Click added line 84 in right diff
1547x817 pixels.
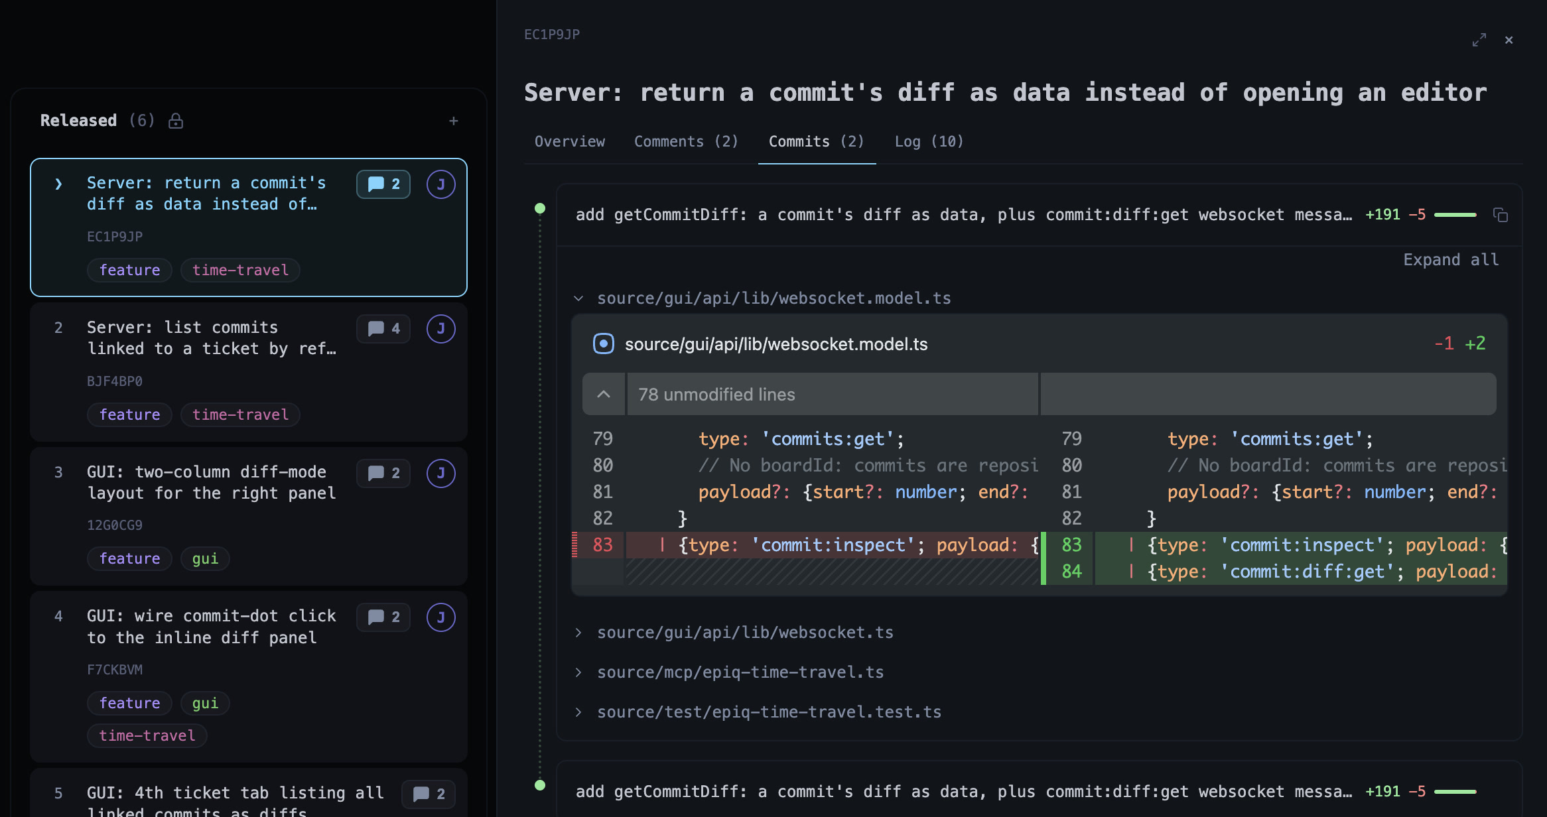coord(1274,572)
